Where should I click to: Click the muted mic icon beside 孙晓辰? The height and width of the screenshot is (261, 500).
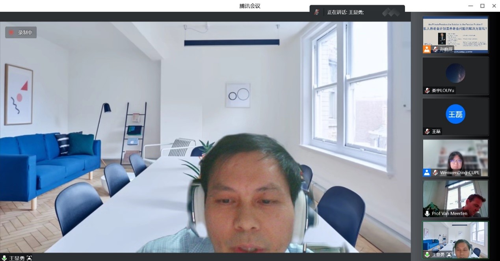[435, 49]
